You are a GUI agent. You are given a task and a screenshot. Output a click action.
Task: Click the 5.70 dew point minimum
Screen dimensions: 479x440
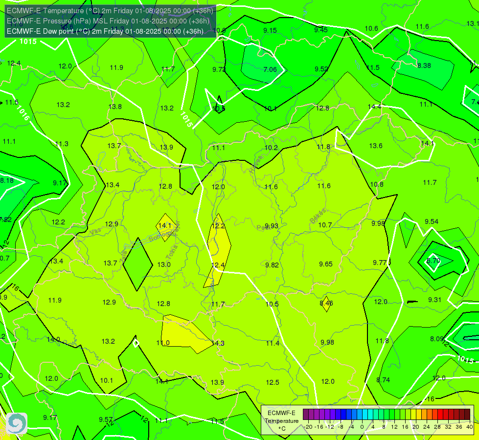click(433, 261)
